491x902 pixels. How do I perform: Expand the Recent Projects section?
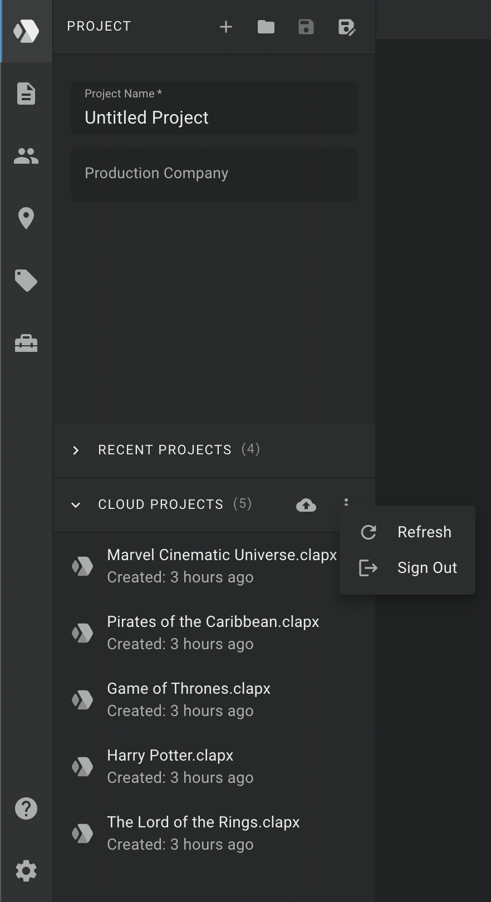(214, 450)
